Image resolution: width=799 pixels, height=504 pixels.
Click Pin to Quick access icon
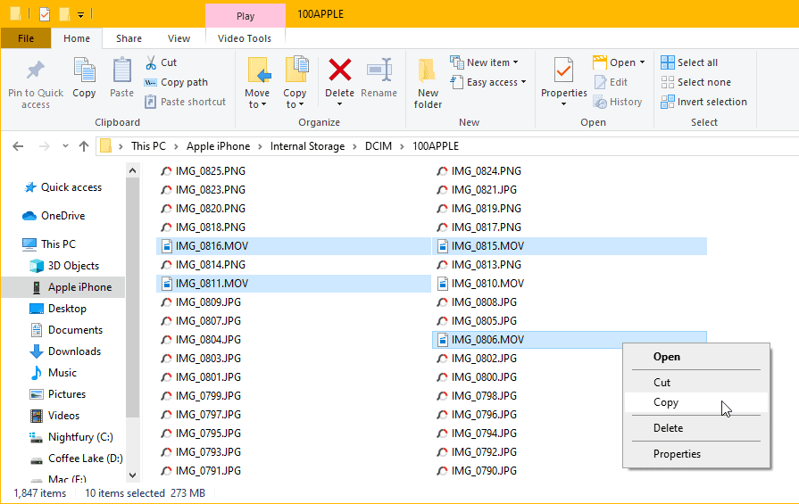click(35, 71)
